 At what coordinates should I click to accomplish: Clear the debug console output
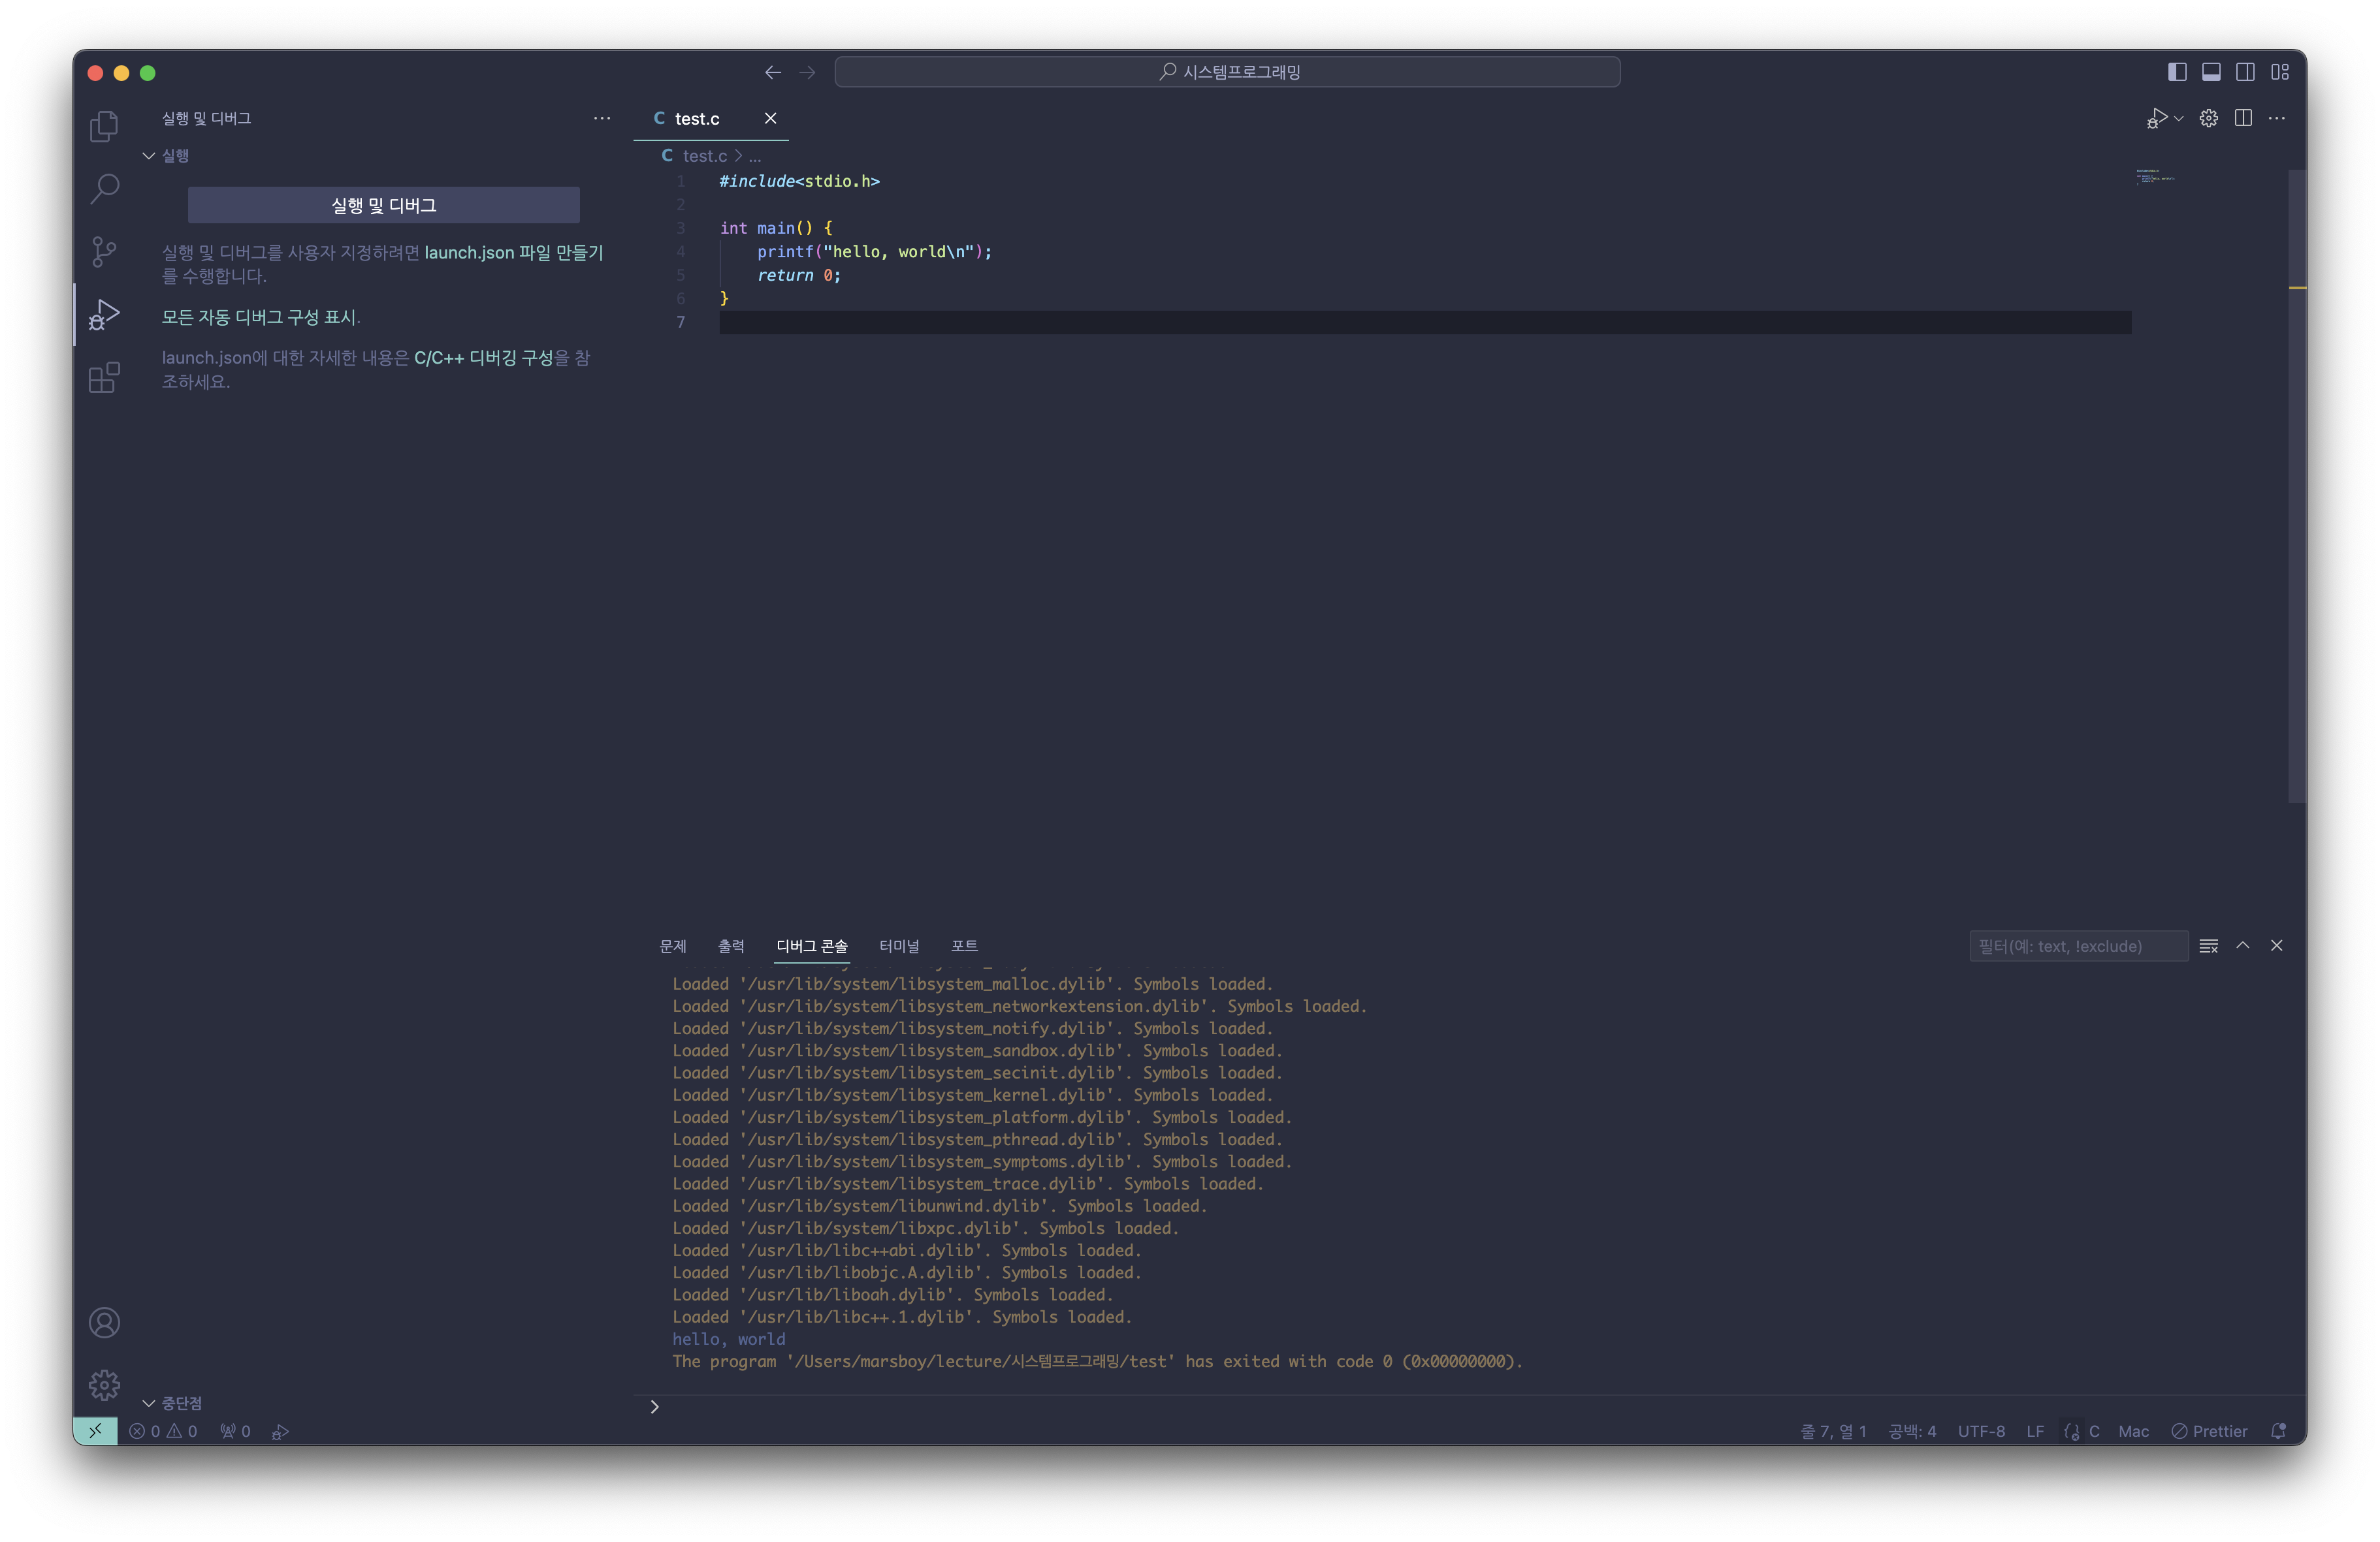coord(2208,945)
